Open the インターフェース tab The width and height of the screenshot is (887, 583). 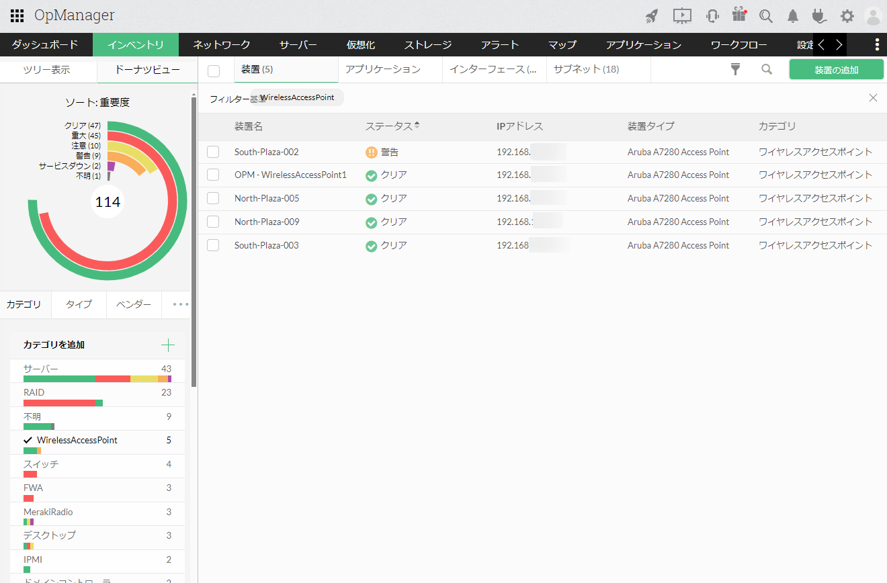[x=493, y=69]
